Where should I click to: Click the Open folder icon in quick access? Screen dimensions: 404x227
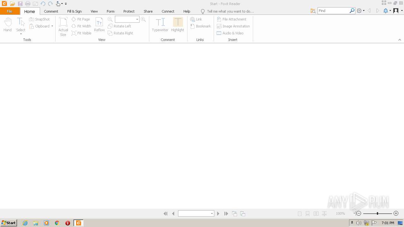coord(12,4)
